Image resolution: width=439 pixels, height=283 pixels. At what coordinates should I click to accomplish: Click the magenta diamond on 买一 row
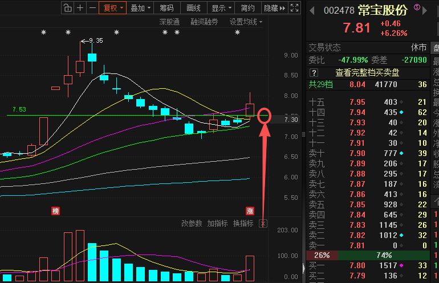(x=401, y=265)
